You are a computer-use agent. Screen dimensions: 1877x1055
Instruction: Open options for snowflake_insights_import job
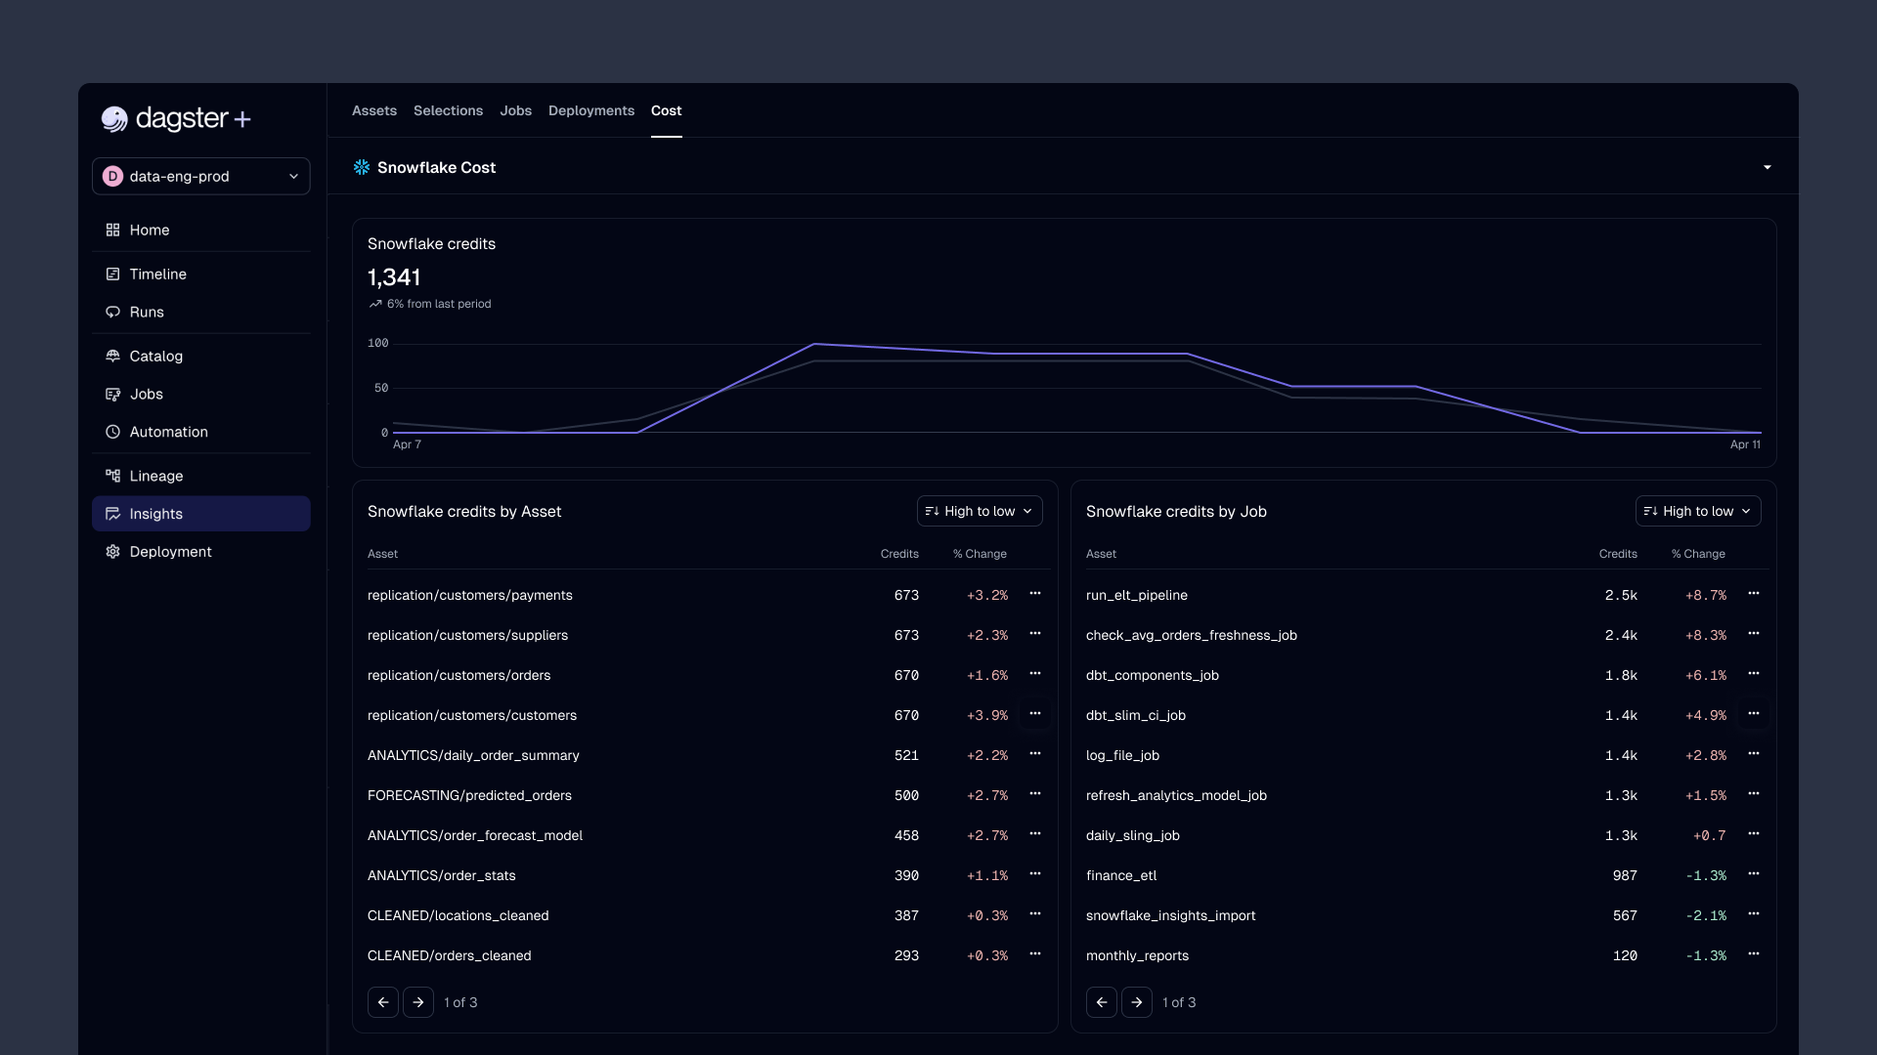click(x=1754, y=913)
